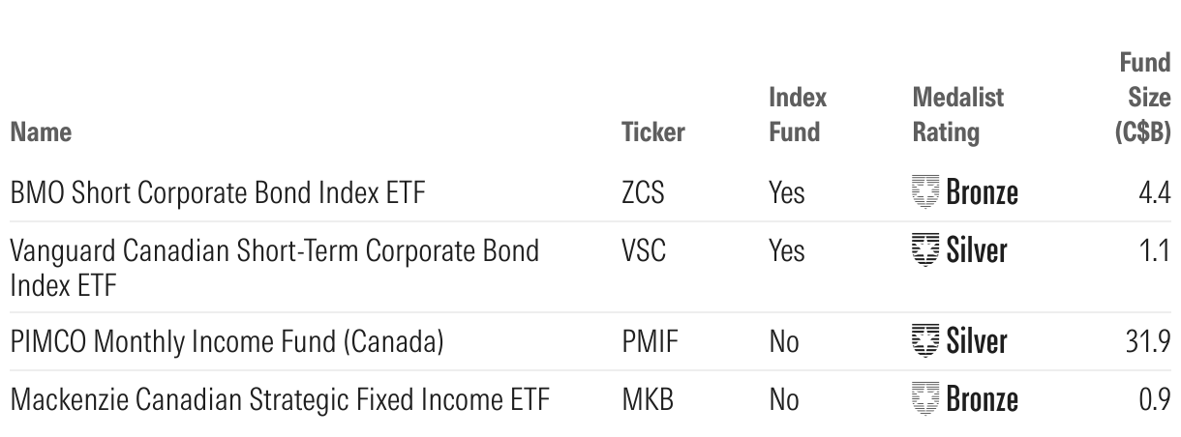Click the MKB ticker symbol

[x=645, y=398]
